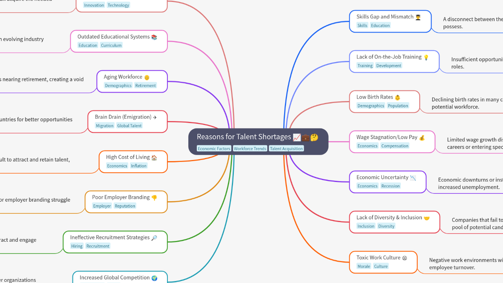Viewport: 503px width, 283px height.
Task: Click the Diversity tag
Action: [386, 226]
